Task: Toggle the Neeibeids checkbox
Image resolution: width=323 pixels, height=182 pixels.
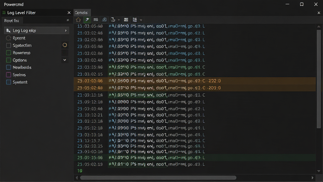Action: click(9, 67)
